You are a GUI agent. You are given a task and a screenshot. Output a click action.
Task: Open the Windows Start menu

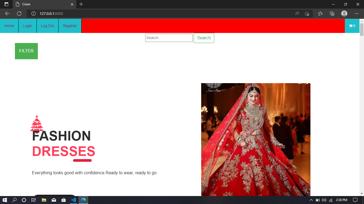(5, 200)
